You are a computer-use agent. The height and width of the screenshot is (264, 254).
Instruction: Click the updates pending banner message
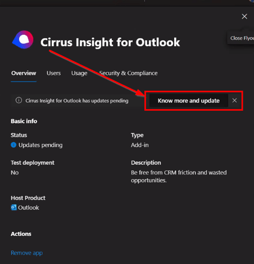tap(77, 101)
